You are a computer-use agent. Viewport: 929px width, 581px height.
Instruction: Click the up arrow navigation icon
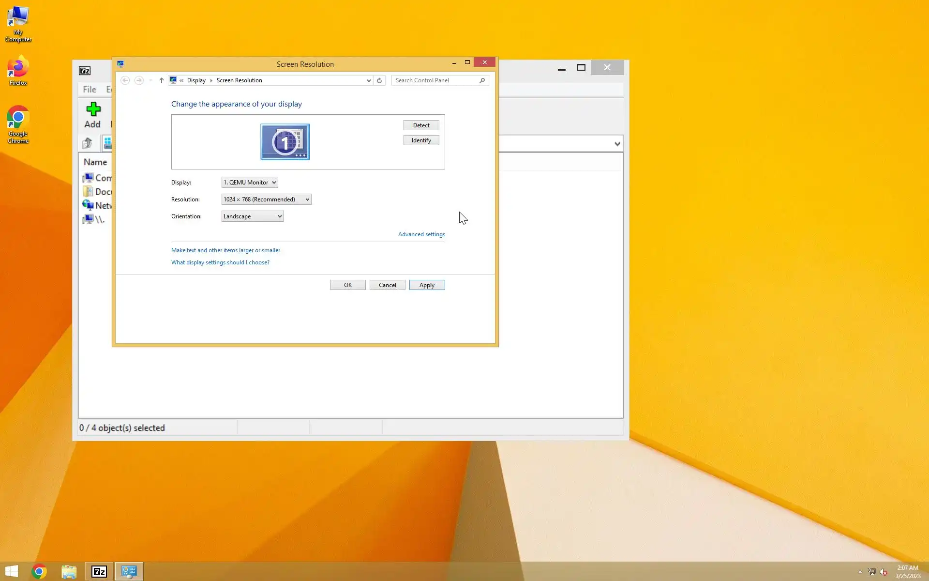point(161,80)
